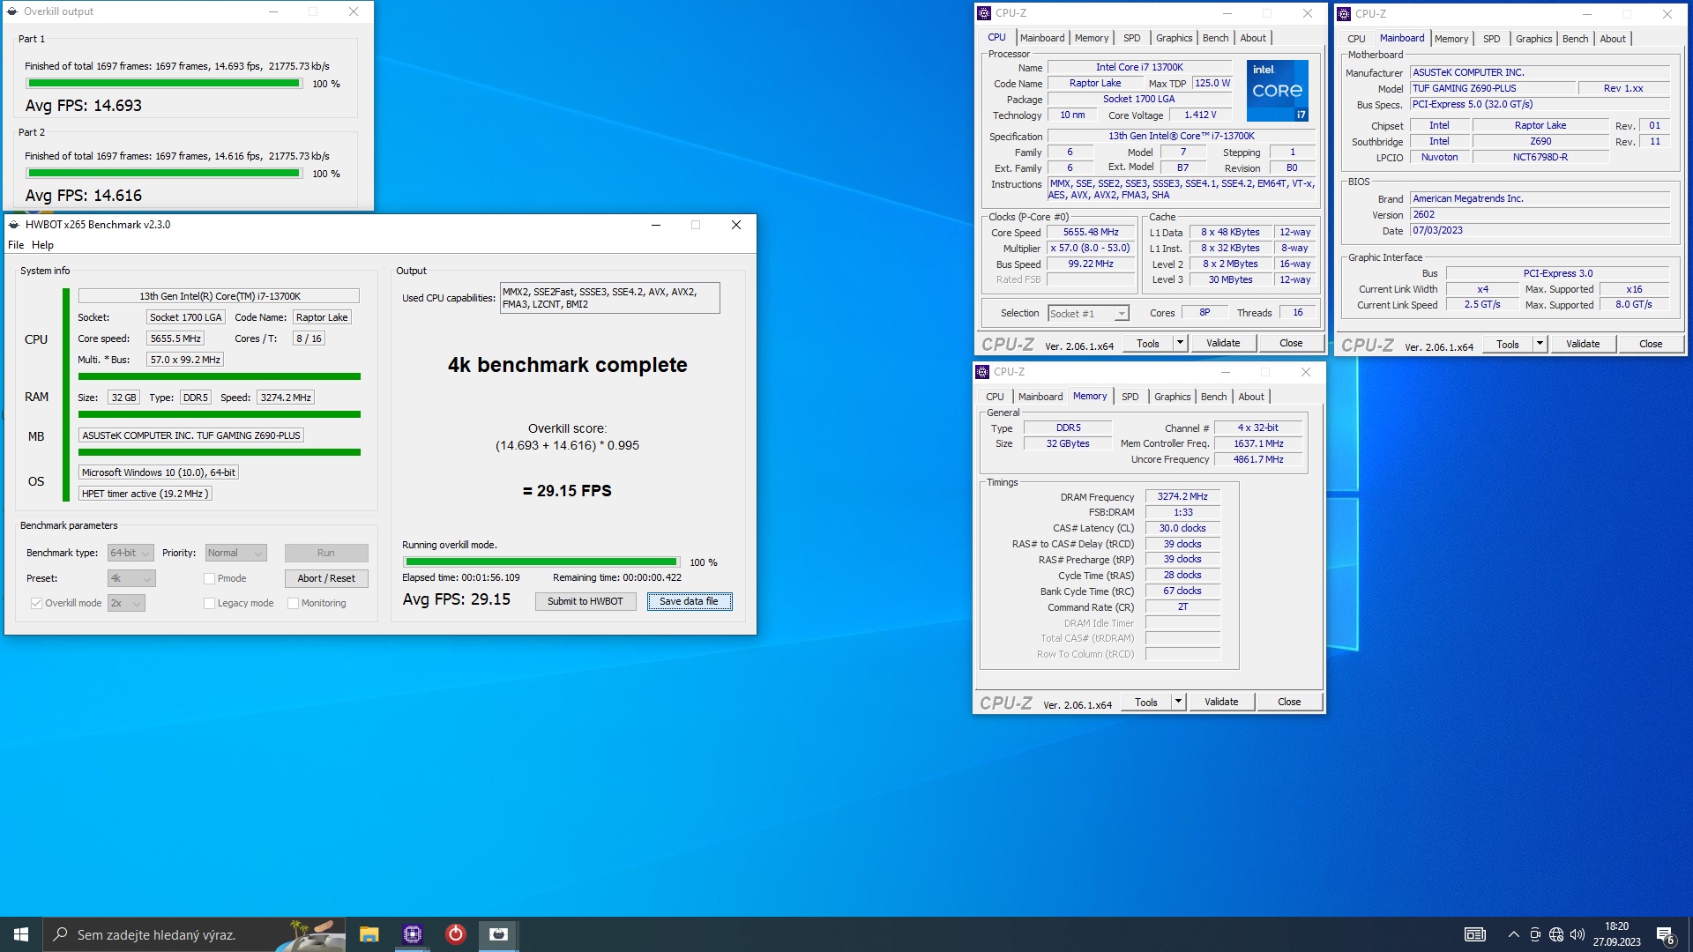
Task: Click the CPU-Z Mainboard window title icon
Action: (1344, 14)
